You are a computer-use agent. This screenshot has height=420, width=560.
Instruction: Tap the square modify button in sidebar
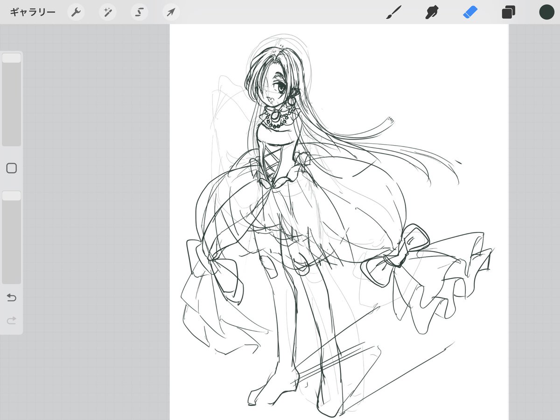tap(12, 168)
